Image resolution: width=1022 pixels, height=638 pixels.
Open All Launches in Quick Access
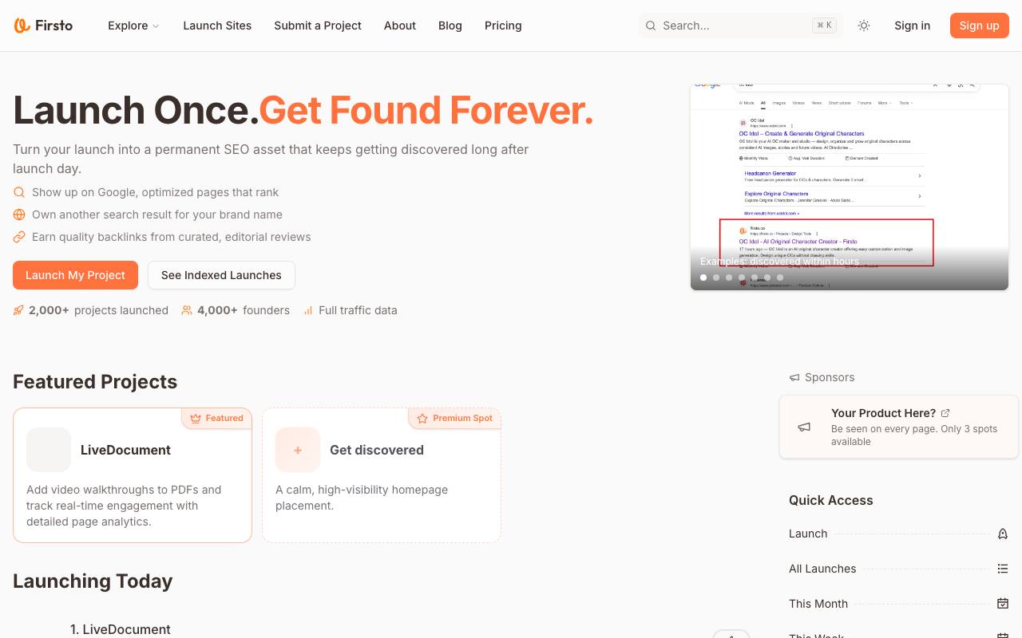pos(822,569)
